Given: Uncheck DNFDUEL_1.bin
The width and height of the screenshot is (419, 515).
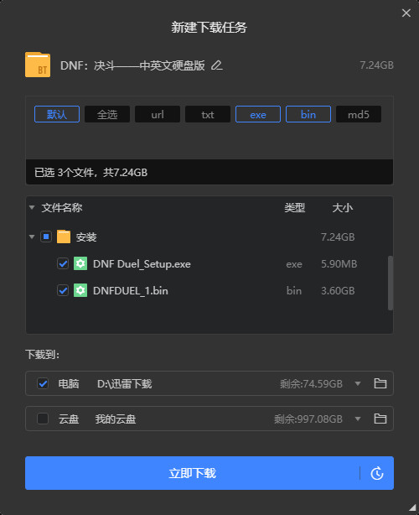Looking at the screenshot, I should [x=63, y=290].
